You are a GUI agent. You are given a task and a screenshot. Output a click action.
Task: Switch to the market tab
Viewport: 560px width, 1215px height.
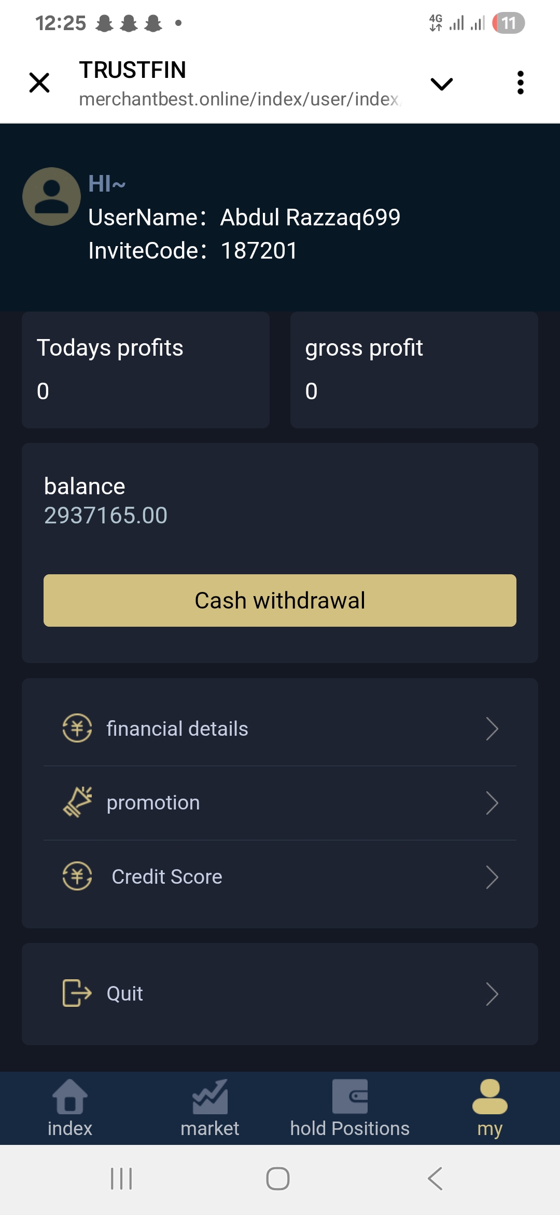point(210,1107)
